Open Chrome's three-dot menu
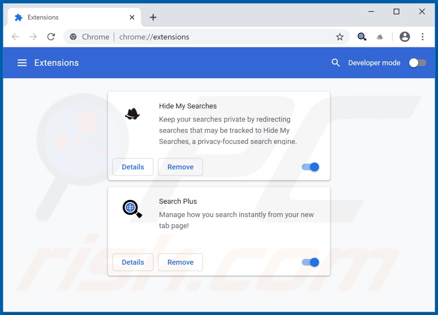Viewport: 438px width, 315px height. click(x=422, y=37)
